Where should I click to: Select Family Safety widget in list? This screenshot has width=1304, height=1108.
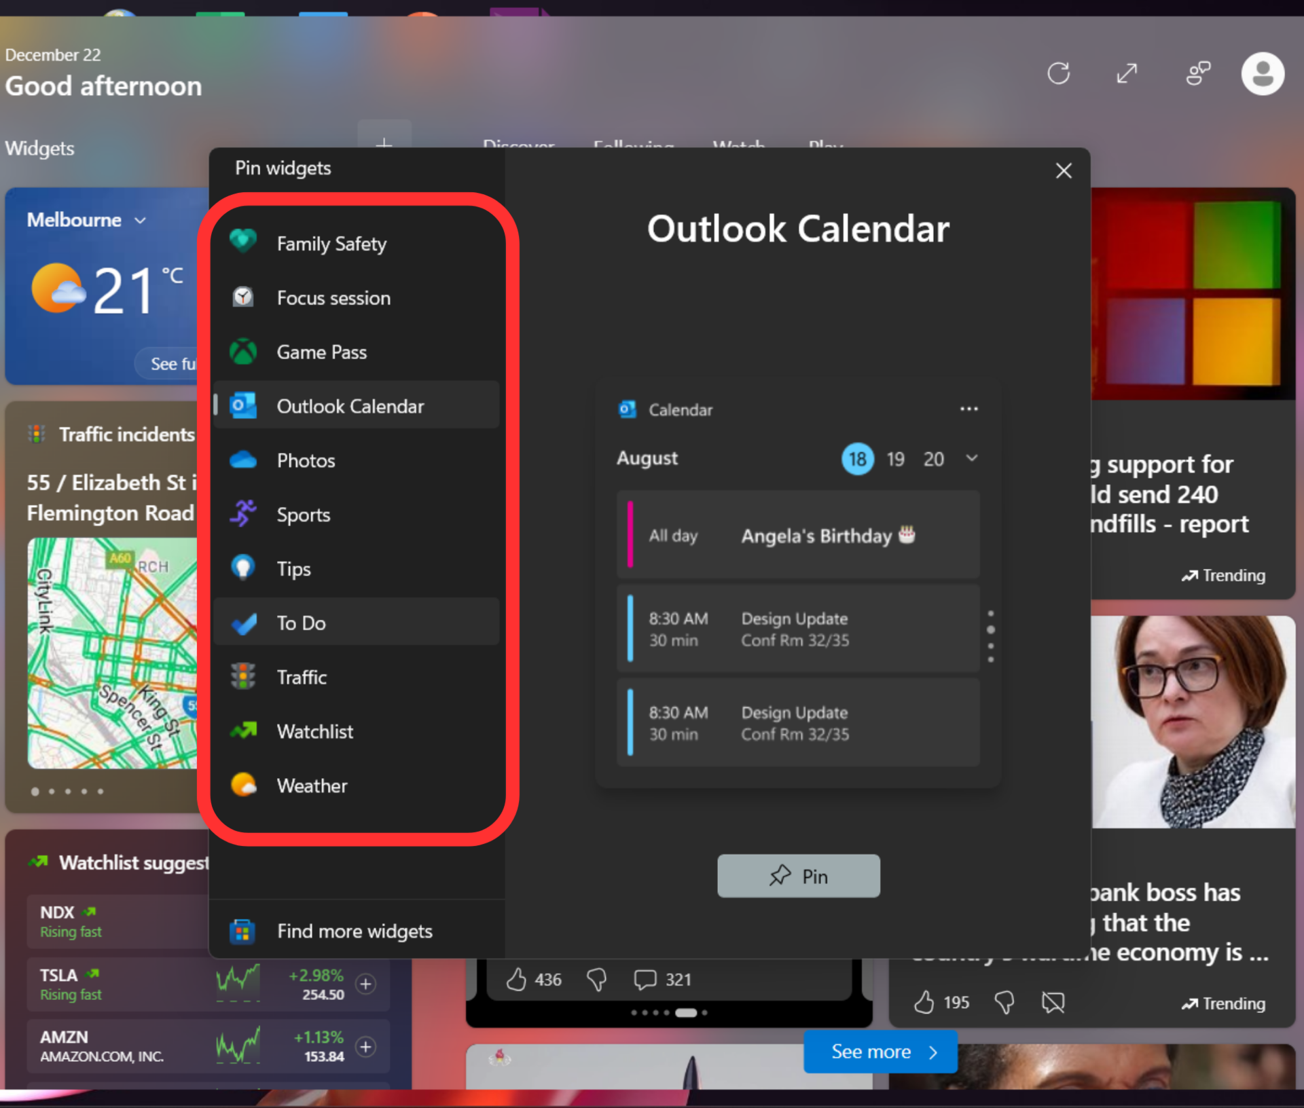click(x=331, y=244)
